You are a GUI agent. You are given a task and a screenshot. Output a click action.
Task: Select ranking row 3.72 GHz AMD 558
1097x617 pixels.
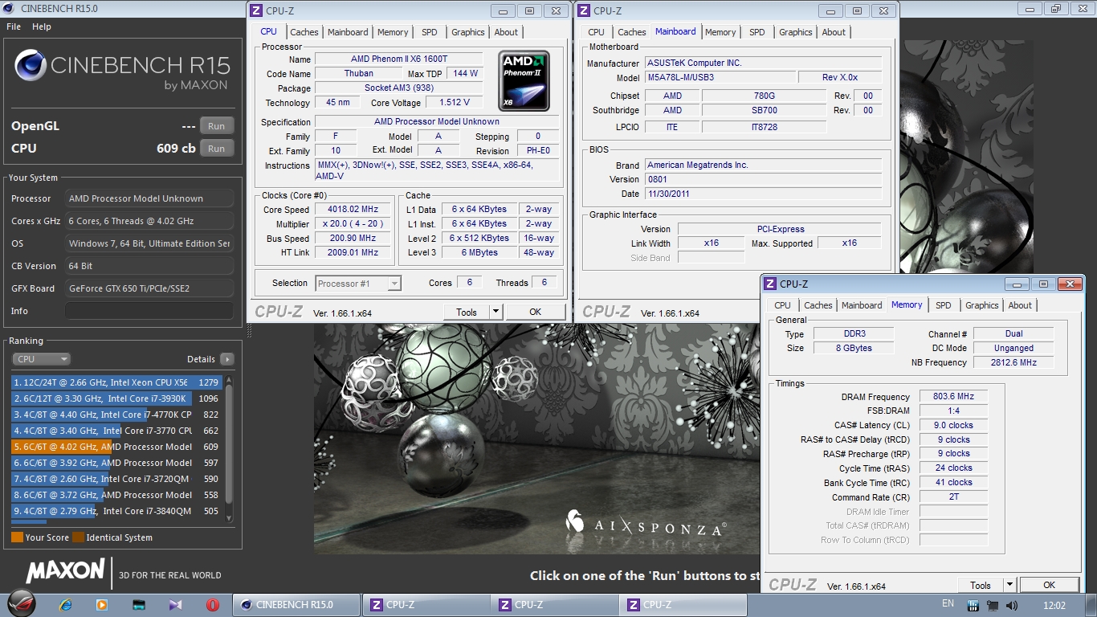click(116, 495)
